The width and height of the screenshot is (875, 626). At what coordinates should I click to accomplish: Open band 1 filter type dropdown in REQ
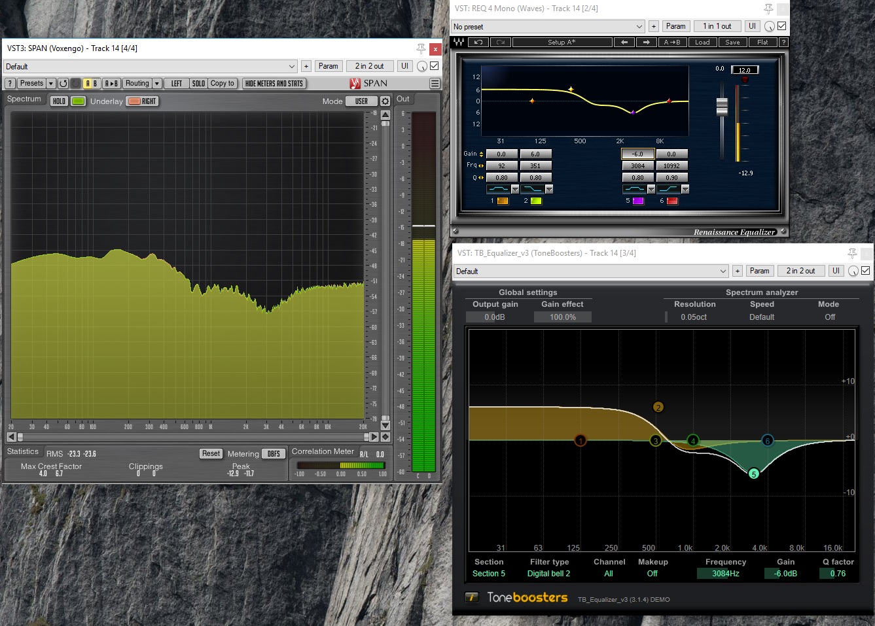tap(515, 190)
